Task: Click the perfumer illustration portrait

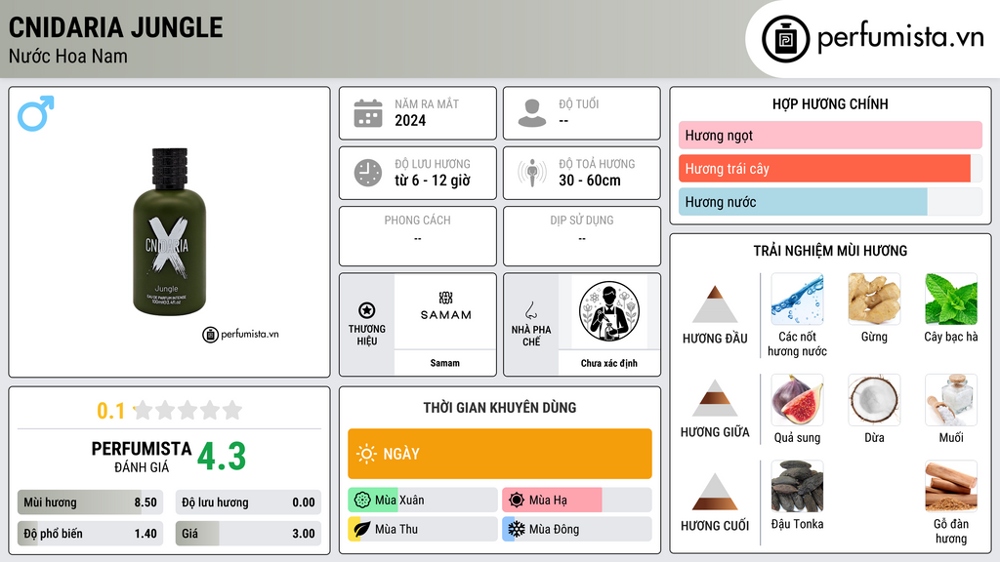Action: 609,311
